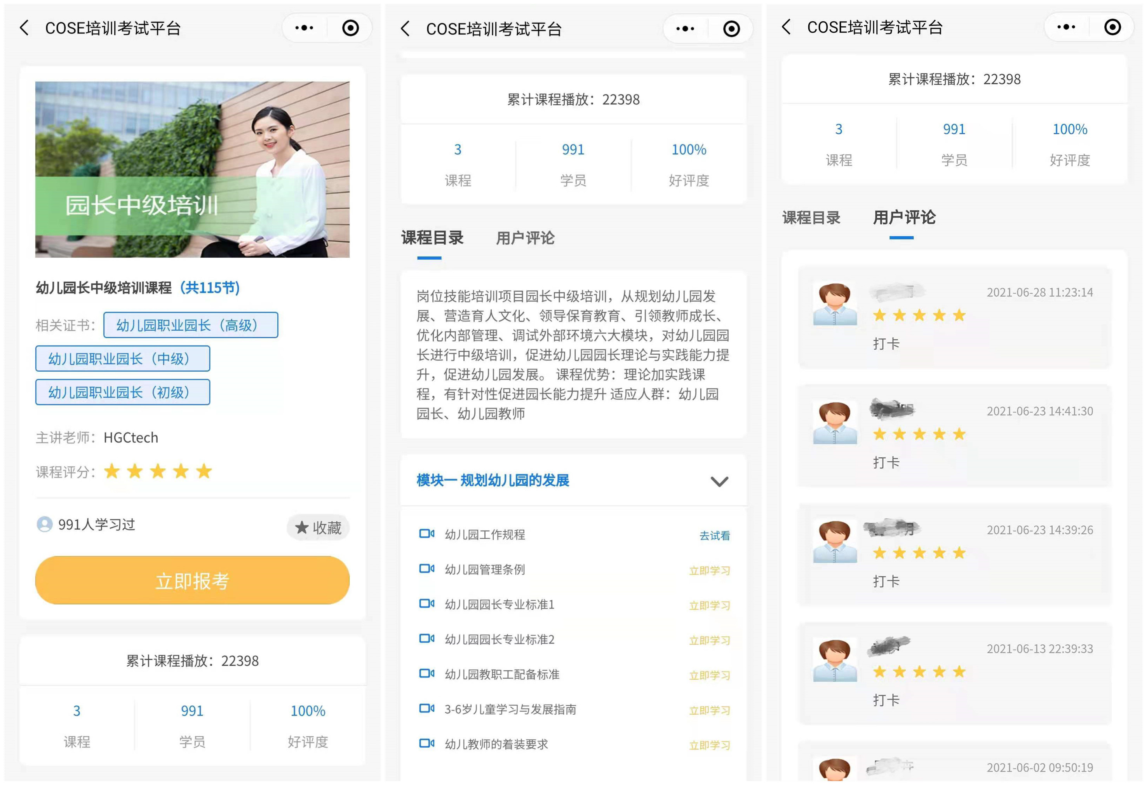Click the video icon beside 幼儿园园长专业标准2
The width and height of the screenshot is (1147, 785).
pyautogui.click(x=426, y=638)
